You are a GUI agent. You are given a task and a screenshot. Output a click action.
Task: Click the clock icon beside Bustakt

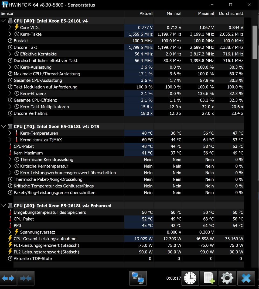(10, 41)
